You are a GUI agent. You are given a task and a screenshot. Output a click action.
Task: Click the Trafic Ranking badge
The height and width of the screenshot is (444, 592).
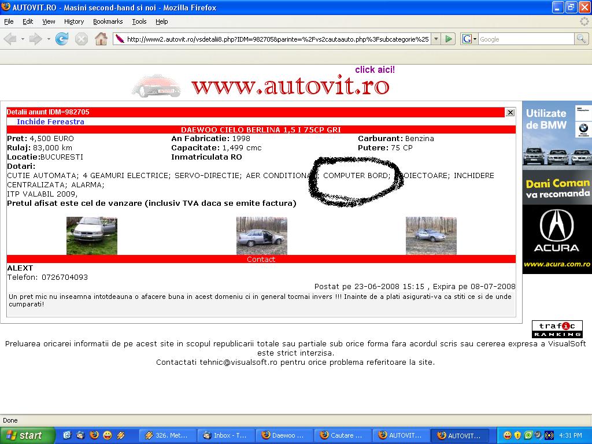[x=557, y=329]
